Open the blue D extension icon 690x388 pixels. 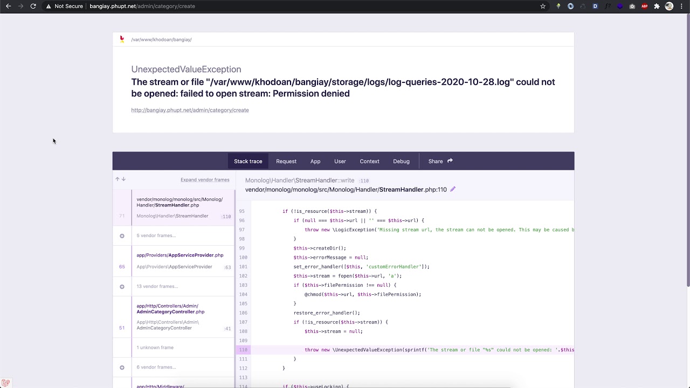pyautogui.click(x=595, y=6)
